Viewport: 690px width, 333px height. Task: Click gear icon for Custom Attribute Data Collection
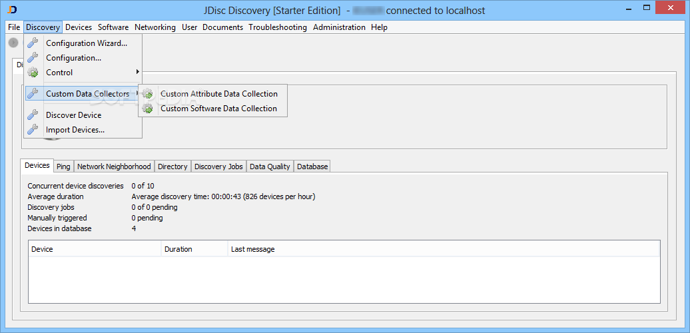(148, 94)
